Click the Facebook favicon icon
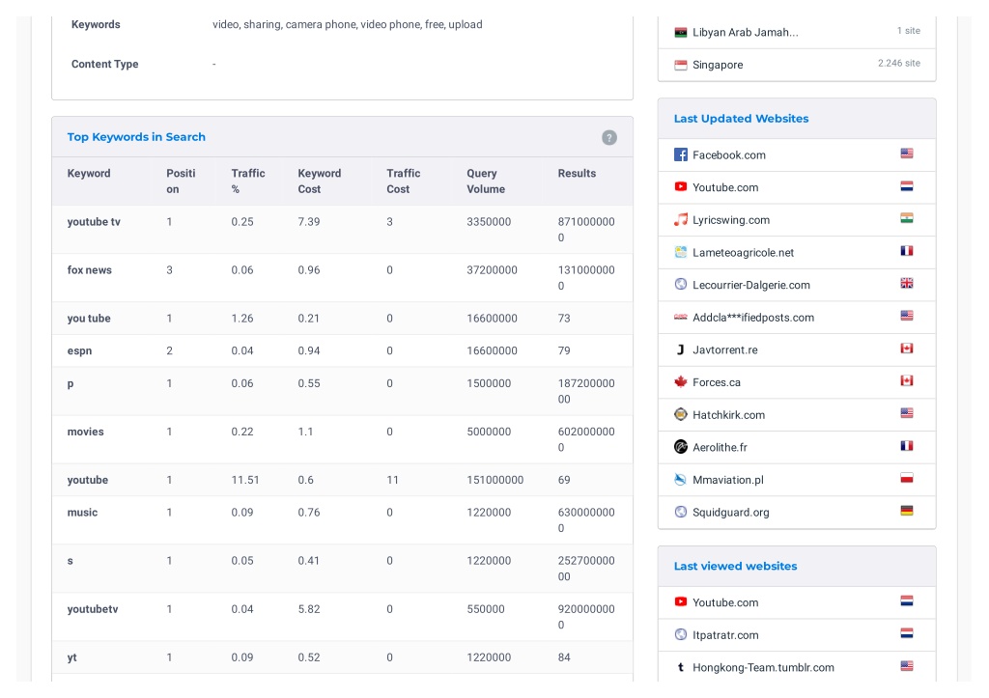Image resolution: width=989 pixels, height=698 pixels. [x=681, y=154]
